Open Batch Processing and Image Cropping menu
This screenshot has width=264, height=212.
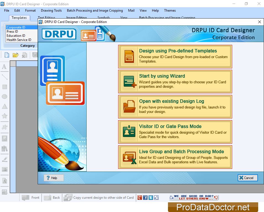[95, 11]
